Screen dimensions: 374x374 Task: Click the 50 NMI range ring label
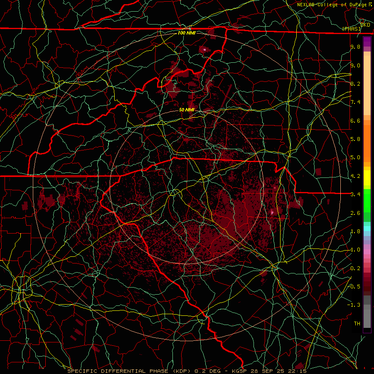click(x=187, y=110)
